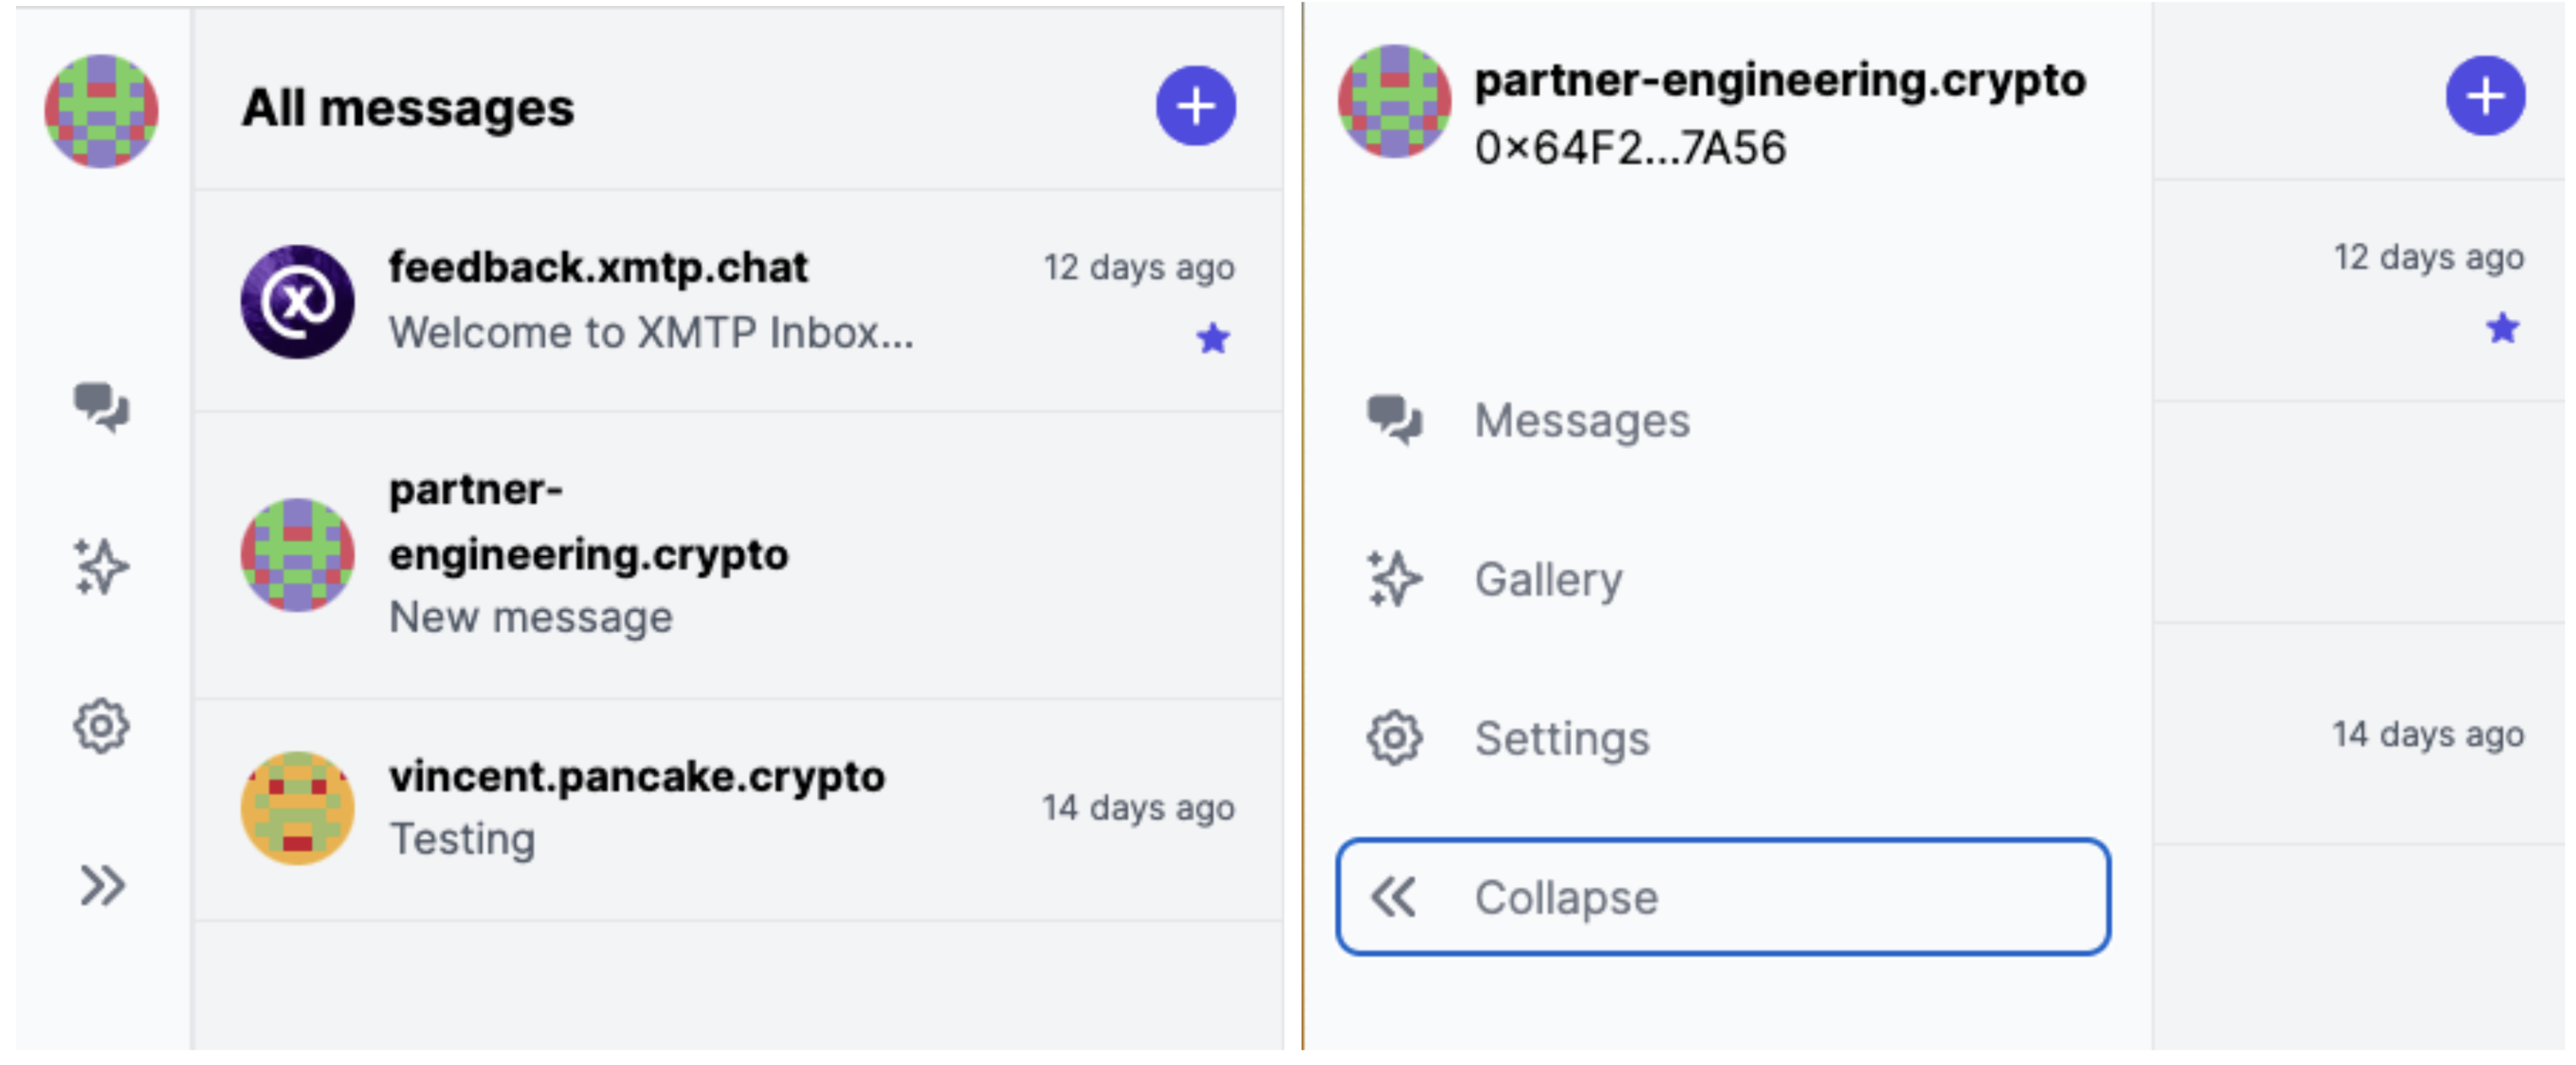Viewport: 2576px width, 1065px height.
Task: Open the Gallery sparkle icon in the sidebar
Action: coord(99,565)
